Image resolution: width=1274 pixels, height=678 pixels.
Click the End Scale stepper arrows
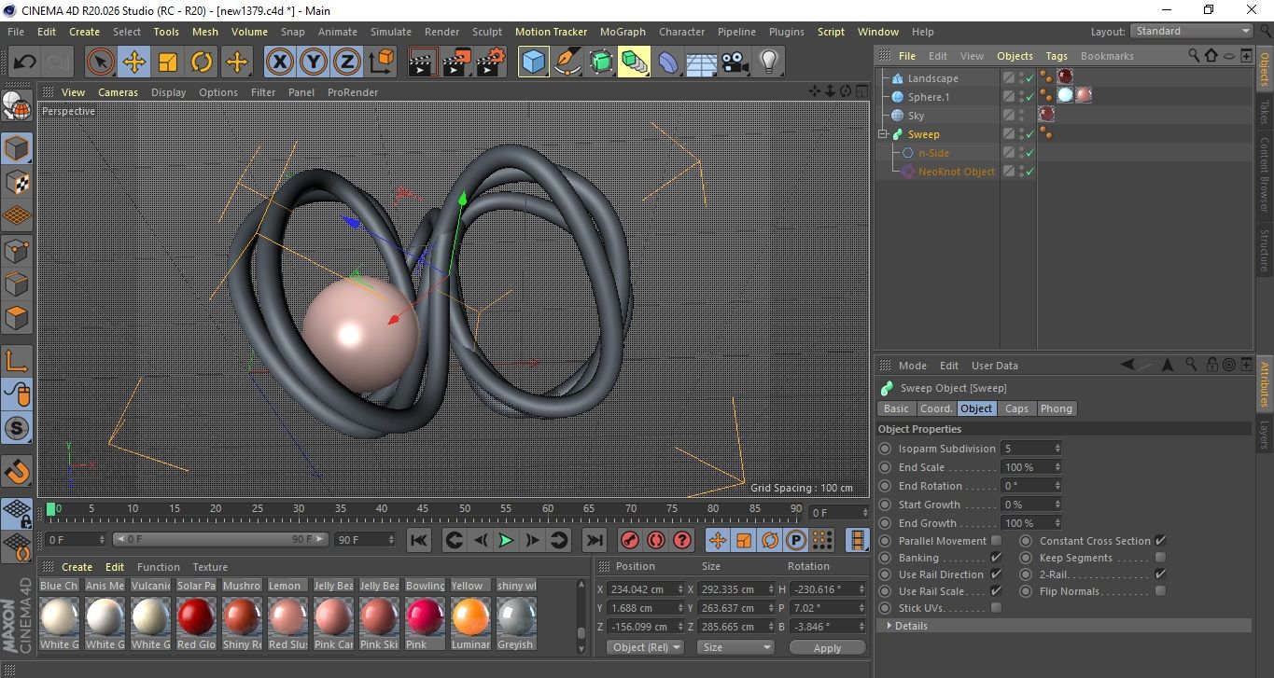[1057, 467]
